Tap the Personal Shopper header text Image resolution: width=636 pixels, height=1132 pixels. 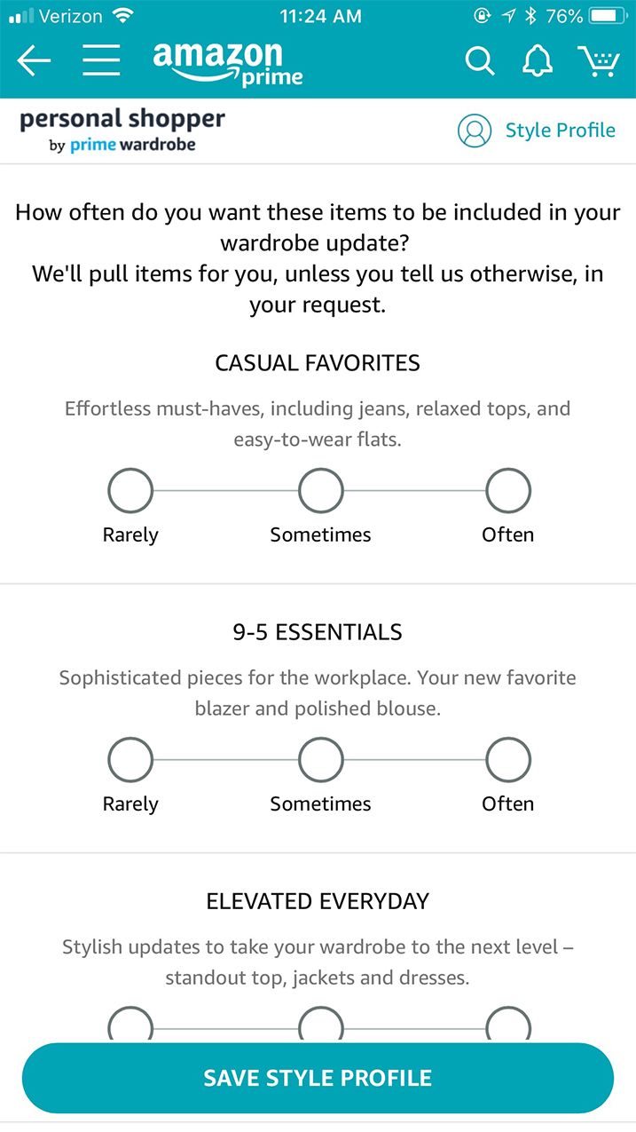[122, 119]
